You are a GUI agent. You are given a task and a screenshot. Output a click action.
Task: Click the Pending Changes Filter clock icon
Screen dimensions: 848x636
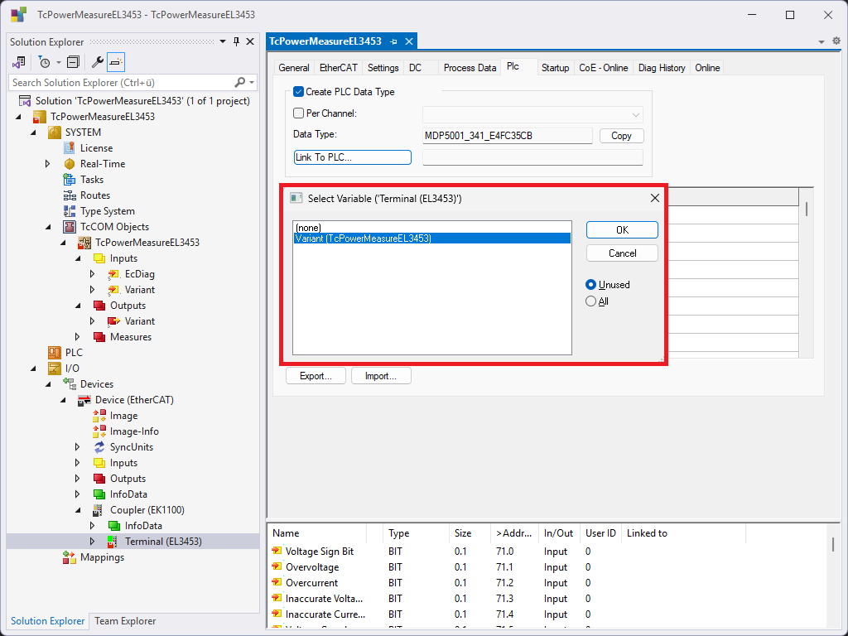click(44, 62)
